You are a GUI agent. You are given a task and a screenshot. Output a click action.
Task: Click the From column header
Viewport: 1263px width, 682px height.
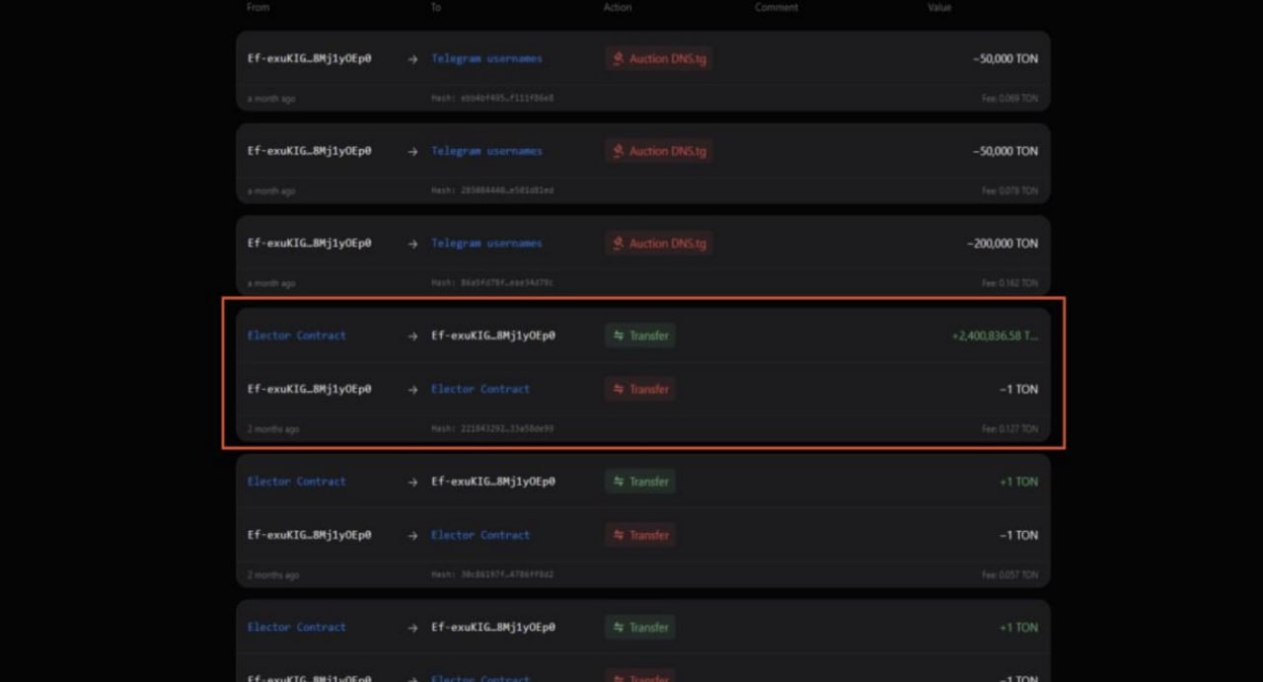click(258, 8)
